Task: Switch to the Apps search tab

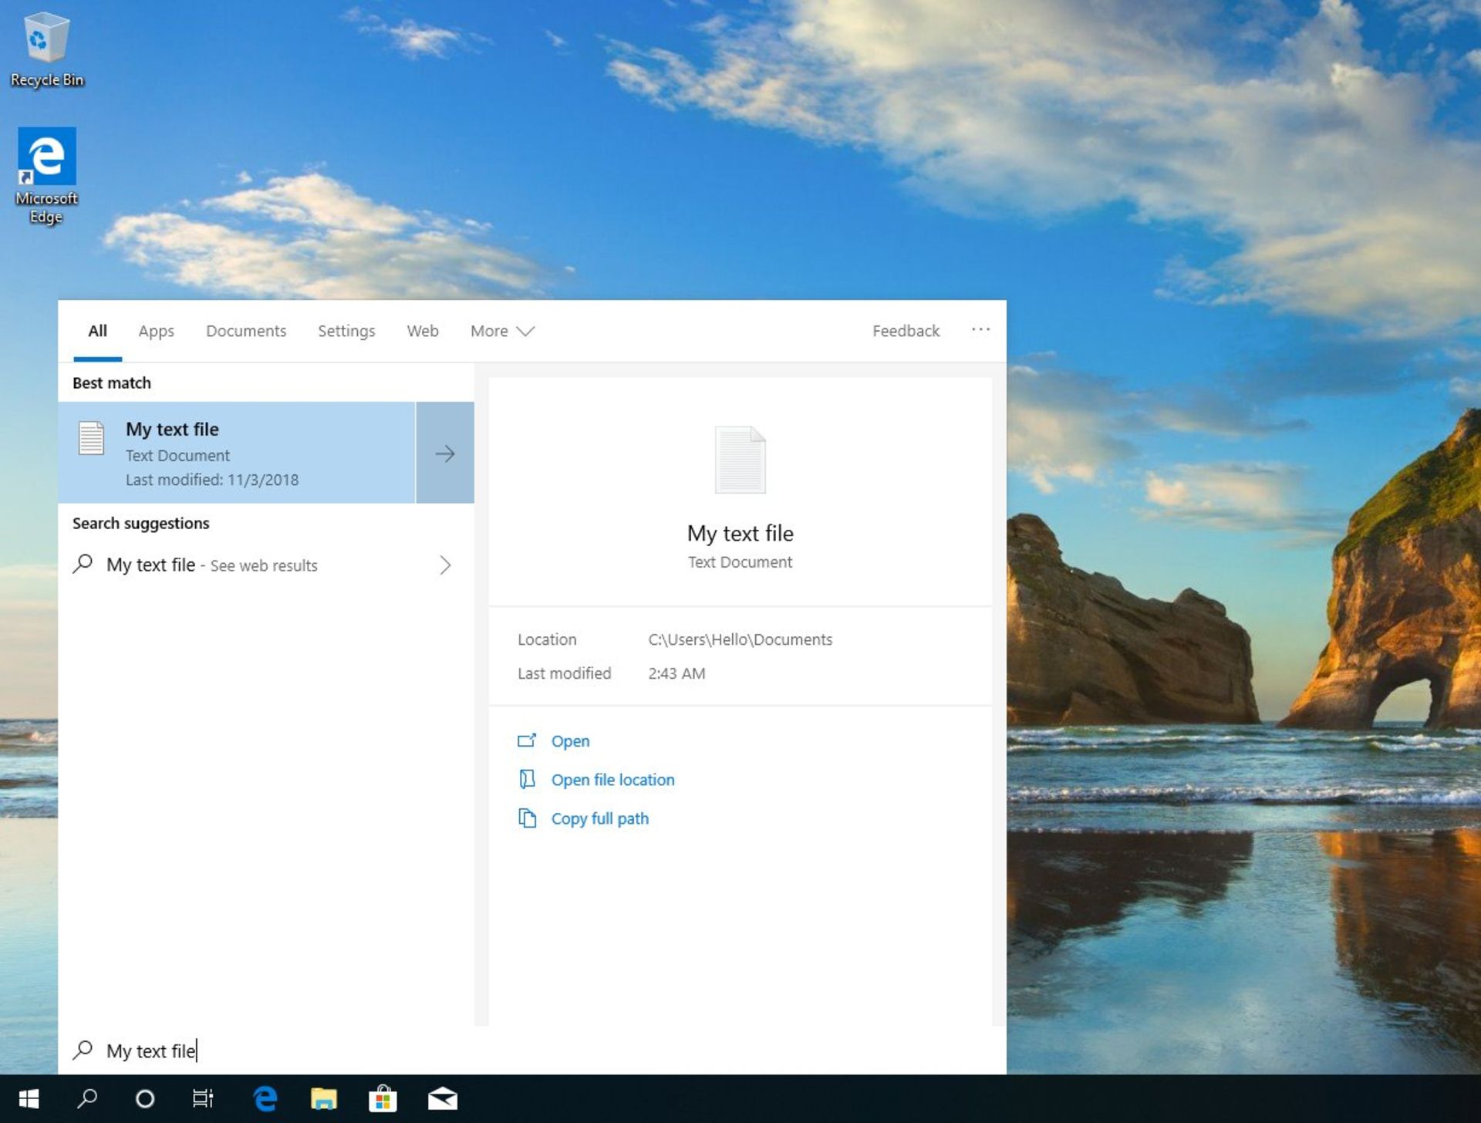Action: (x=156, y=331)
